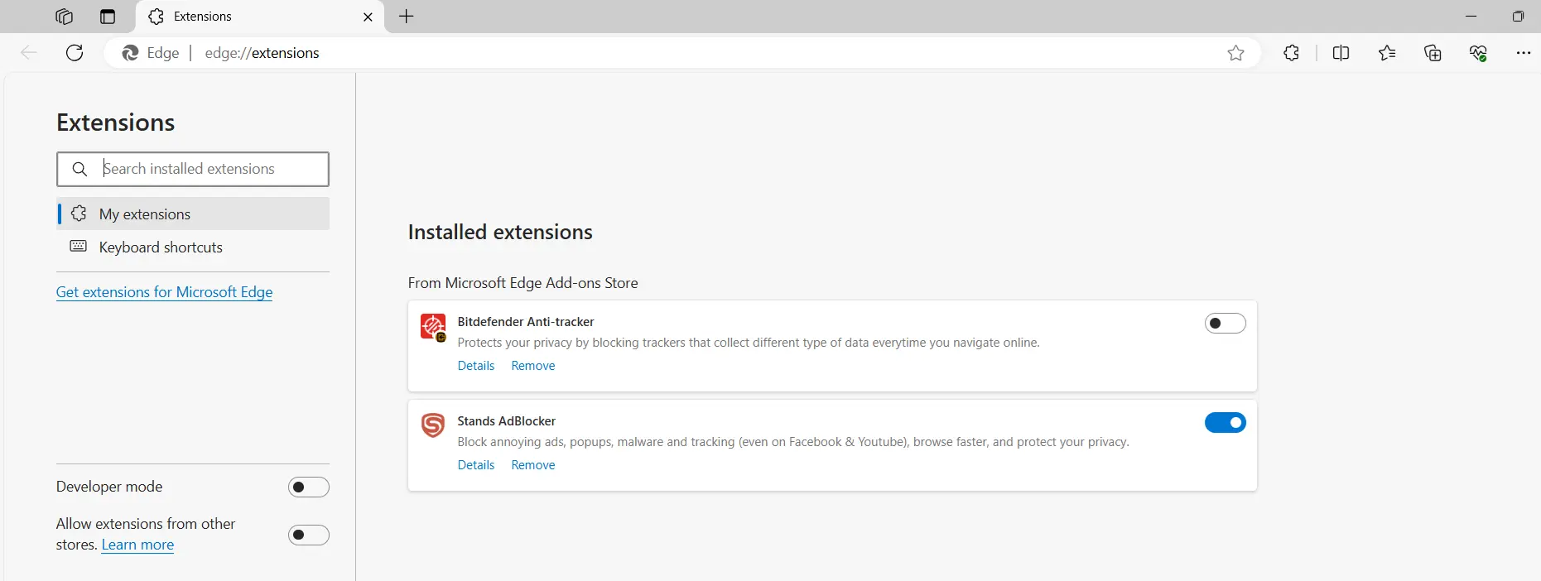
Task: Open Browser essentials heart icon
Action: (x=1478, y=53)
